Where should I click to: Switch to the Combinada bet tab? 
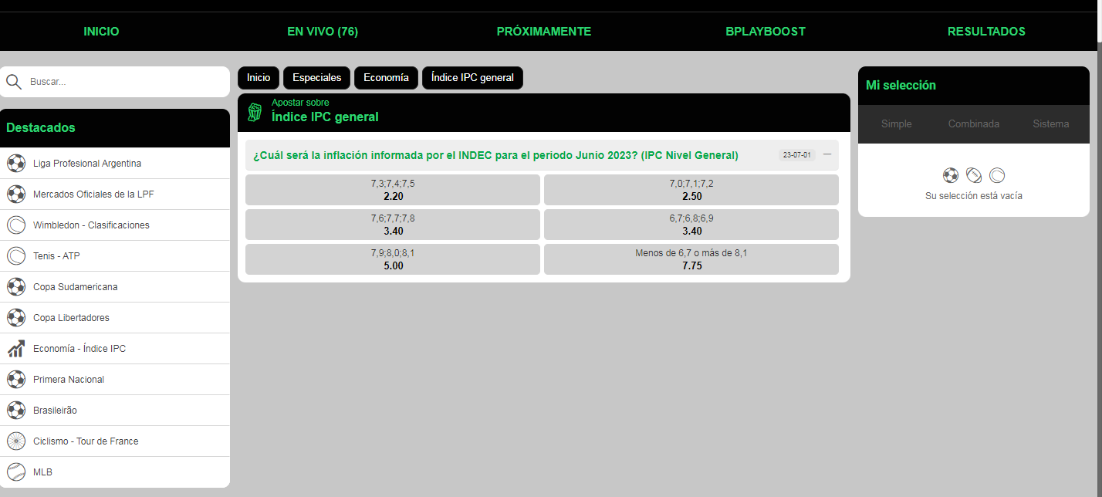973,124
